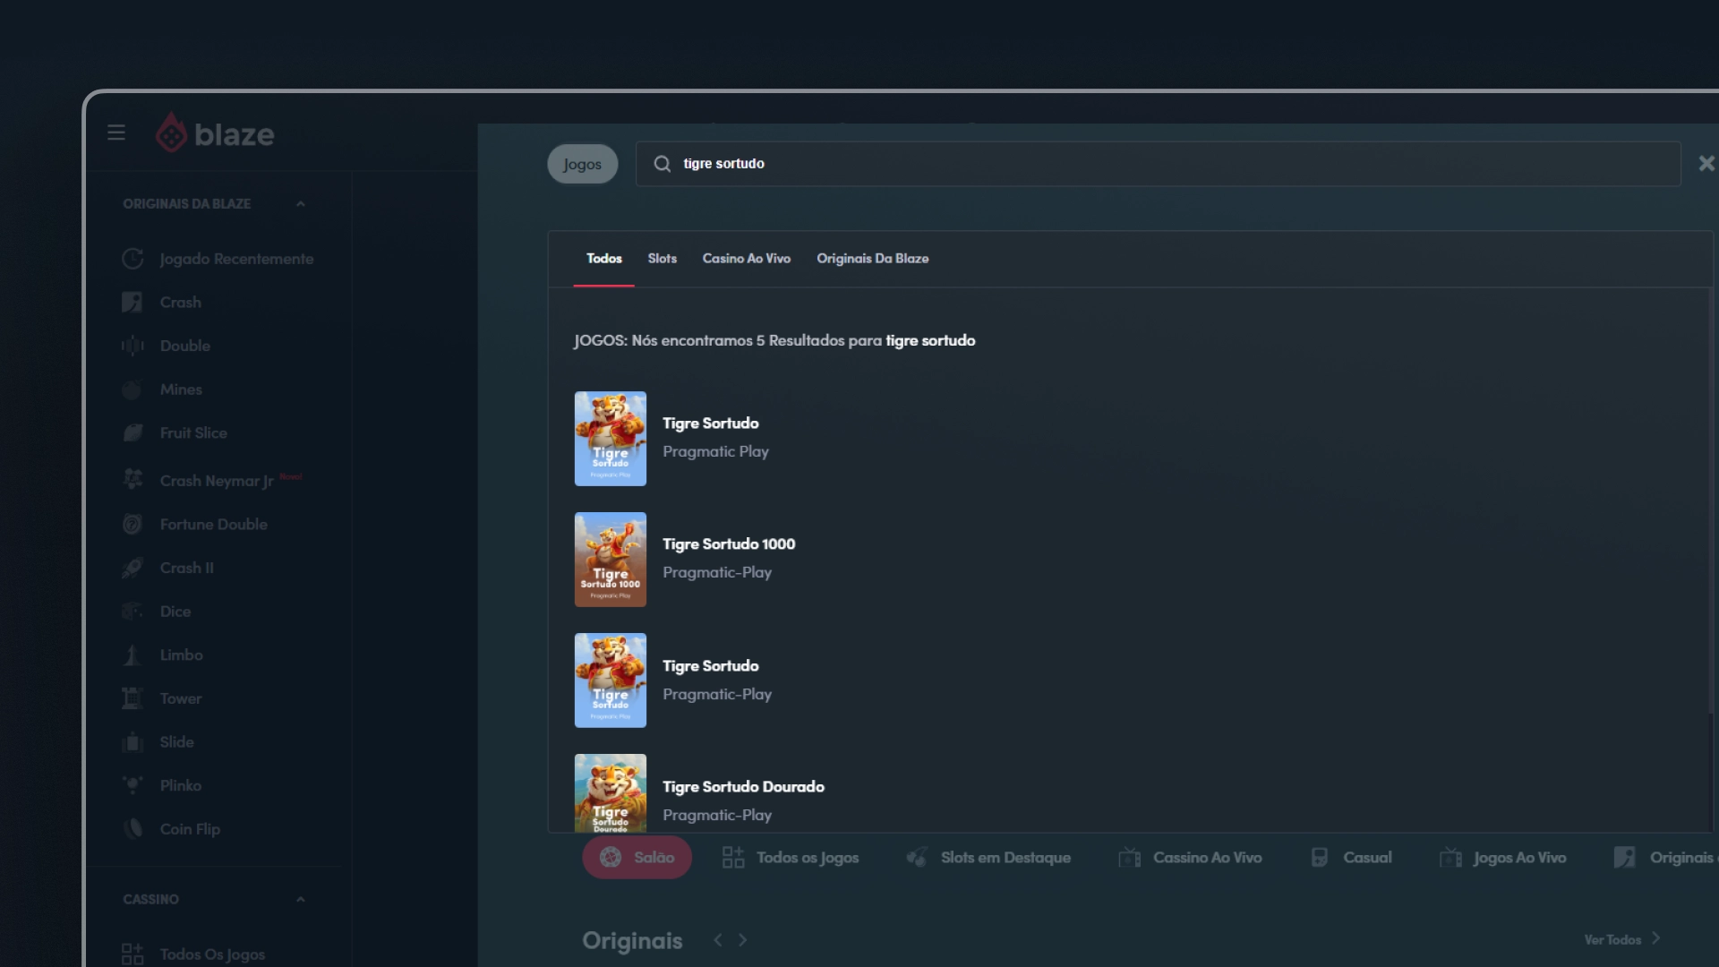1719x967 pixels.
Task: Click the Originais category icon in bottom bar
Action: 1625,858
